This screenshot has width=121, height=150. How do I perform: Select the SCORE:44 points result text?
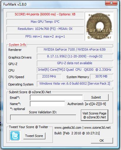pos(45,14)
